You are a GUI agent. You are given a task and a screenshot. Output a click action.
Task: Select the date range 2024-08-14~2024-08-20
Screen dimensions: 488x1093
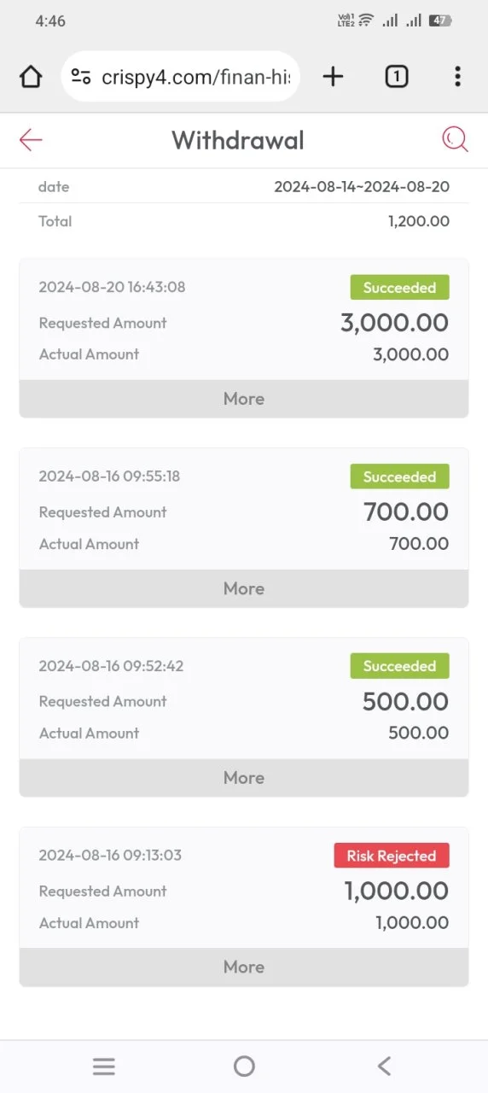[362, 187]
